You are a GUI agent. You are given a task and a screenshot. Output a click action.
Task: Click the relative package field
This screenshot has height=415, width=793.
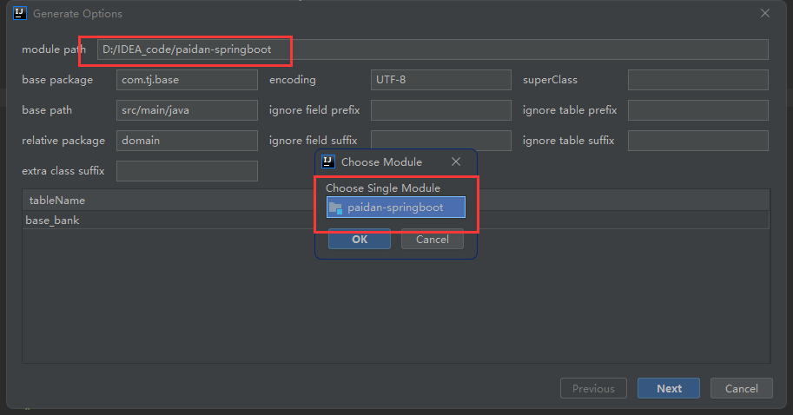(187, 141)
